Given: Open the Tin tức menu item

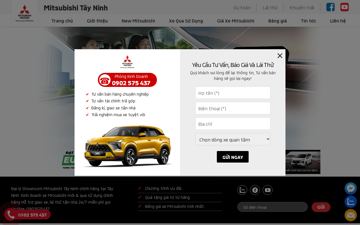Looking at the screenshot, I should pyautogui.click(x=309, y=21).
